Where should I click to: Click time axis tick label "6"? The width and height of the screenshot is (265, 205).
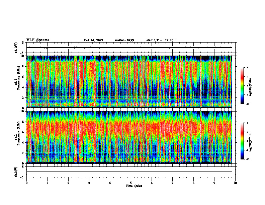[x=152, y=183]
